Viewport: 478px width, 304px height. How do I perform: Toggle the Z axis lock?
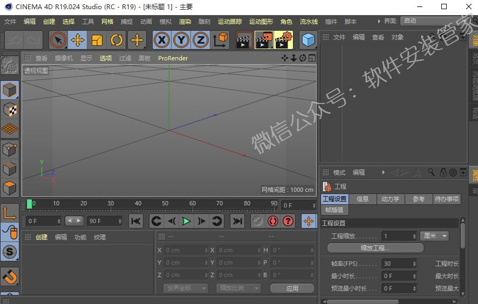click(x=200, y=40)
